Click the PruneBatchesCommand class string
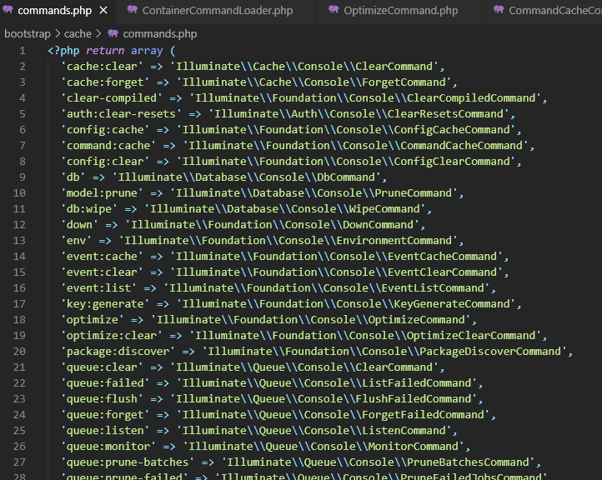The image size is (602, 480). tap(378, 462)
